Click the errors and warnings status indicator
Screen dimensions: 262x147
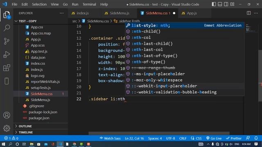[x=11, y=138]
